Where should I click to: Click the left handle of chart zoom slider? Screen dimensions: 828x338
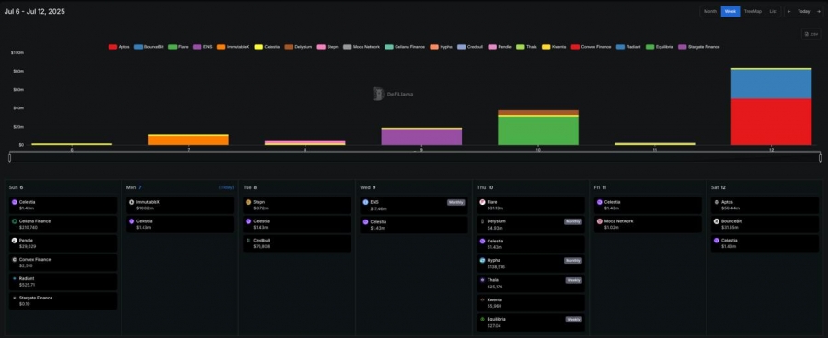[x=10, y=158]
